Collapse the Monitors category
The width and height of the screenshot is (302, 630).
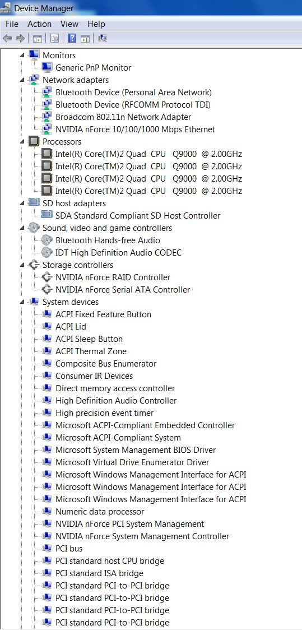pyautogui.click(x=22, y=55)
